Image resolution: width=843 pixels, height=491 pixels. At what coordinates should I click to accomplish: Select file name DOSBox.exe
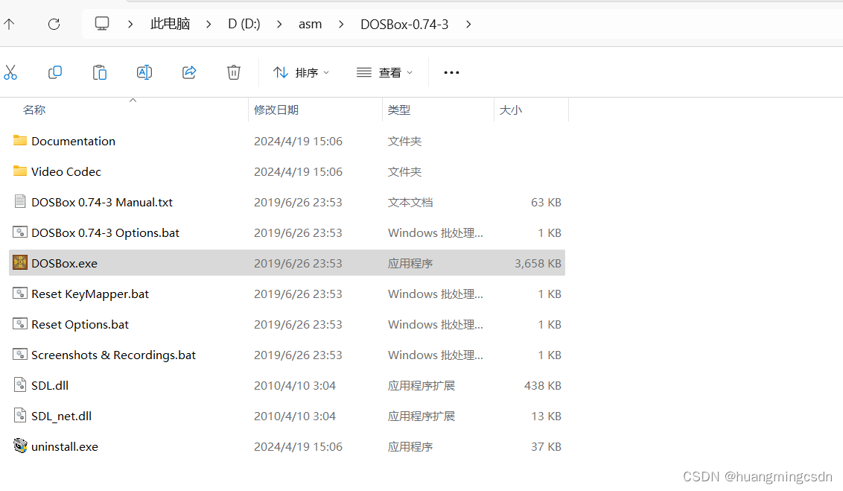(65, 264)
